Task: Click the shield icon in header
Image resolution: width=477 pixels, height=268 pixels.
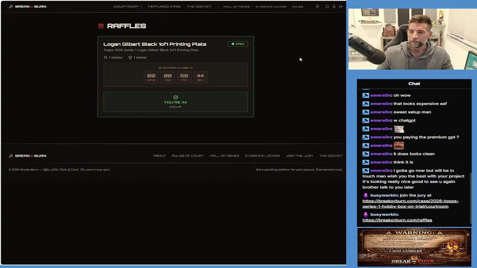Action: (x=327, y=6)
